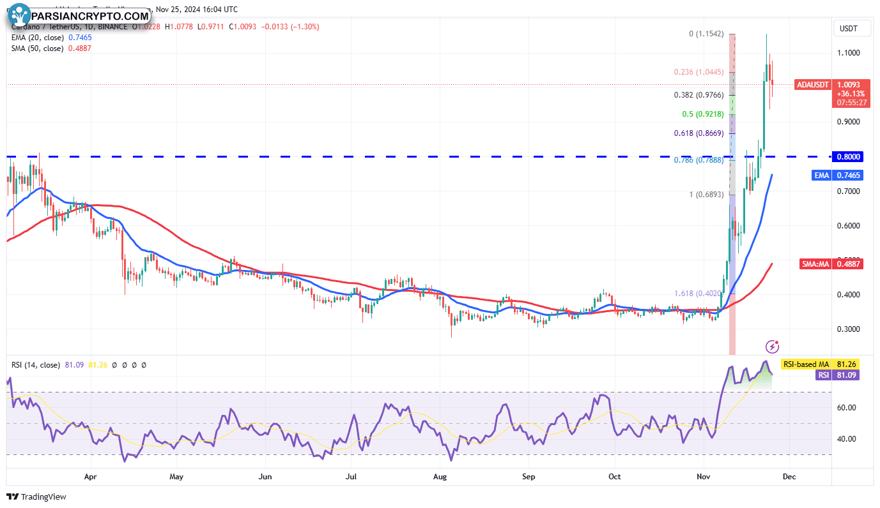
Task: Click the Fibonacci 0.786 (0.7888) level label
Action: pyautogui.click(x=699, y=160)
